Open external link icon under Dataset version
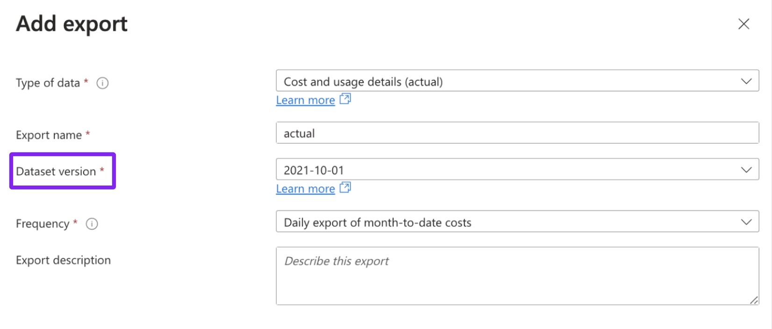 (345, 188)
